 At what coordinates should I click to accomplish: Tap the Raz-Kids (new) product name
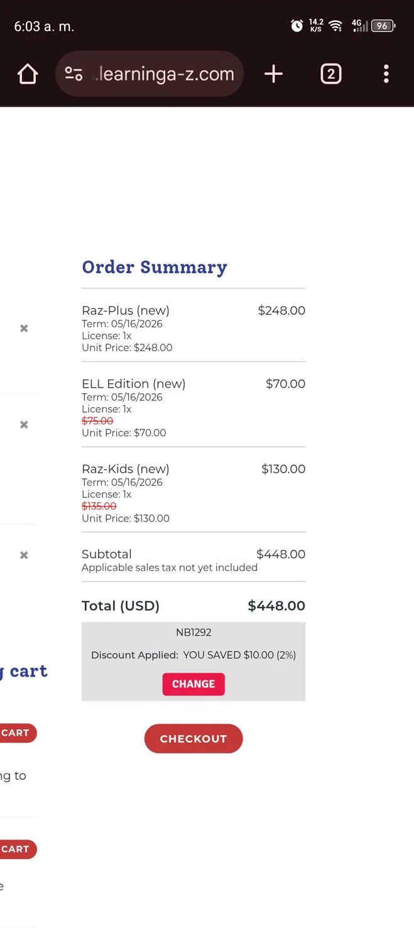coord(126,469)
